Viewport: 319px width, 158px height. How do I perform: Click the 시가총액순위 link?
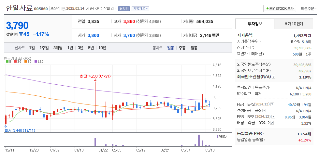pyautogui.click(x=248, y=42)
